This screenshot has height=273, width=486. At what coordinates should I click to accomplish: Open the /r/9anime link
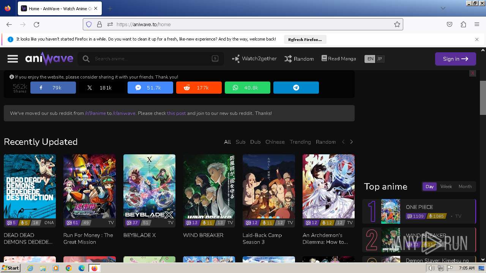tap(95, 113)
